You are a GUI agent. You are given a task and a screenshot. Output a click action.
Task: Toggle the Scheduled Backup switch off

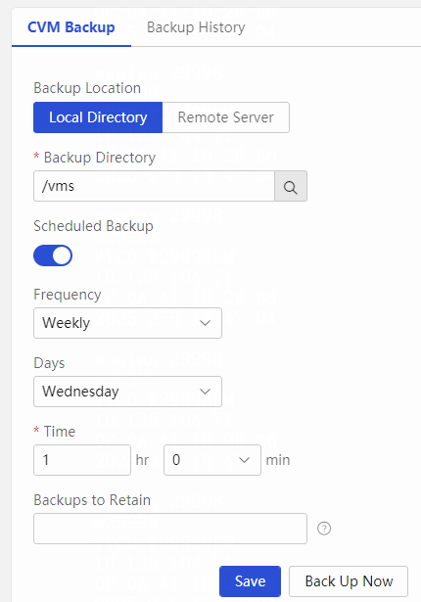[53, 255]
